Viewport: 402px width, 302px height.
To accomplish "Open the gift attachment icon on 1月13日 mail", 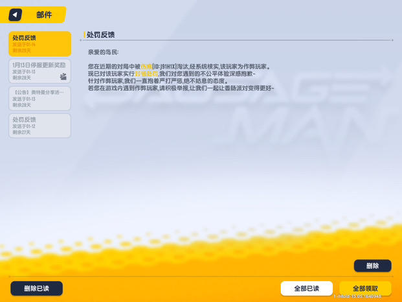I will coord(63,76).
